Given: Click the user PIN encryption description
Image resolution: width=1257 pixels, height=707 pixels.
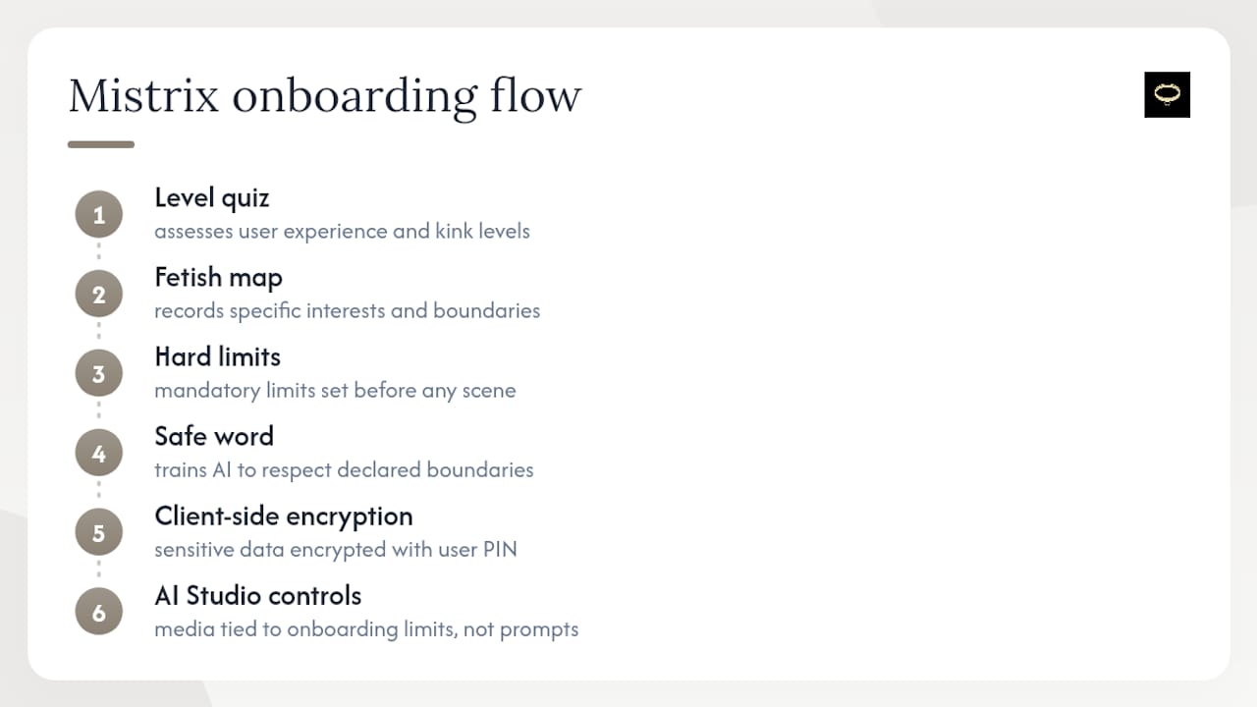Looking at the screenshot, I should pyautogui.click(x=336, y=550).
